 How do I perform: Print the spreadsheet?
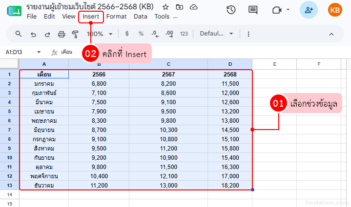pos(62,34)
